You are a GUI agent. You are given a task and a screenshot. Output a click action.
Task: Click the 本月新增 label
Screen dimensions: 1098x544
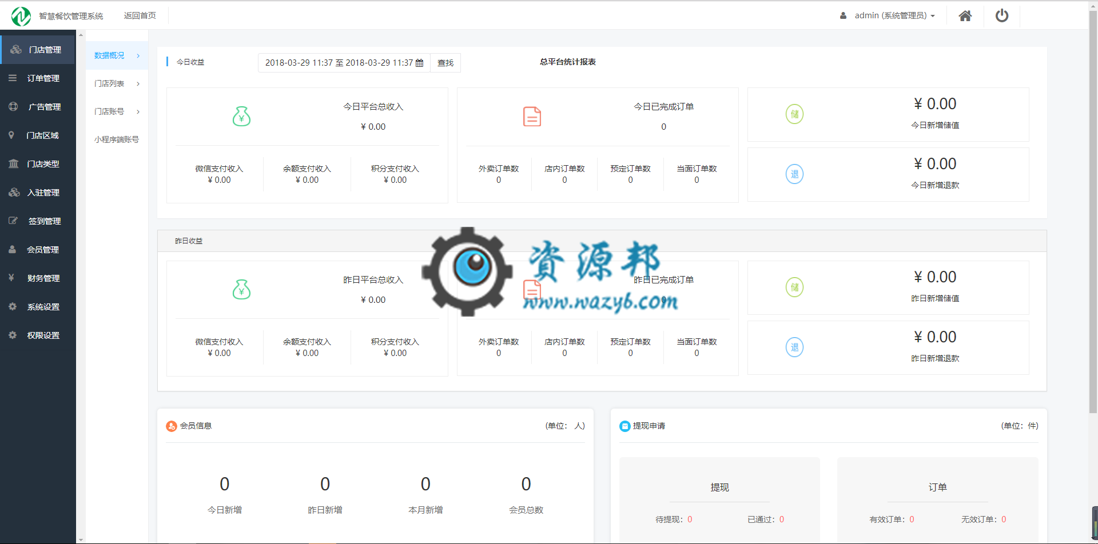[x=425, y=510]
